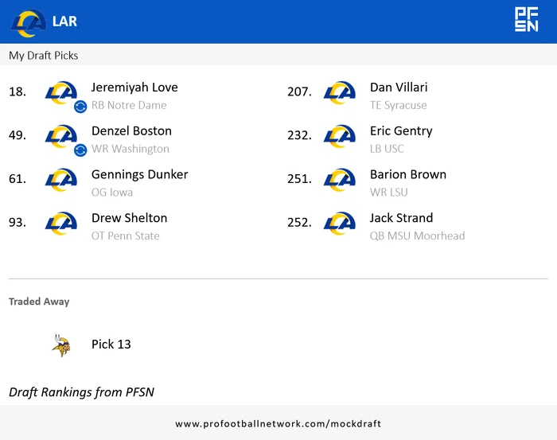Screen dimensions: 557x440
Task: Click the PFSN logo in the header
Action: (526, 20)
